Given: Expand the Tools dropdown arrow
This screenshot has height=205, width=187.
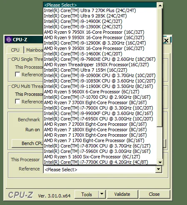Looking at the screenshot, I should click(x=102, y=194).
